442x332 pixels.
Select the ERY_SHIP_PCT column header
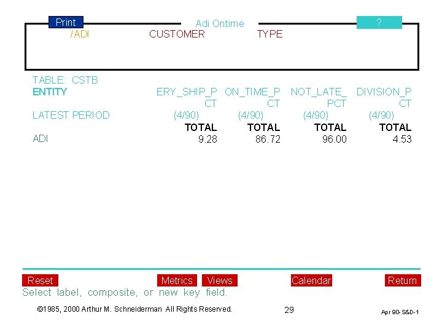tap(187, 97)
